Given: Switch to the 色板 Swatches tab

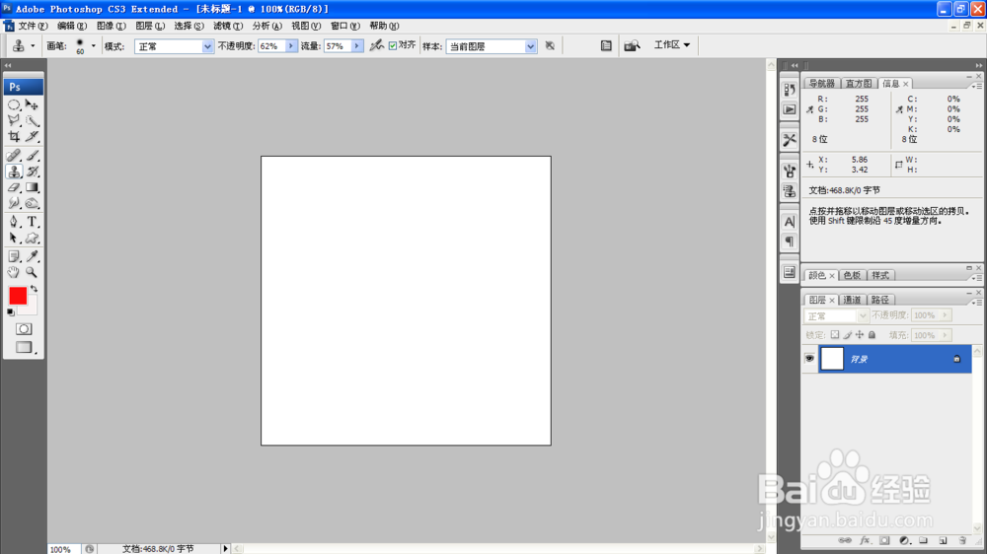Looking at the screenshot, I should (852, 275).
